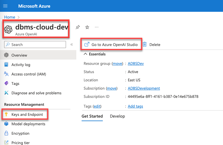Open the hamburger portal menu
This screenshot has height=145, width=223.
[x=6, y=6]
